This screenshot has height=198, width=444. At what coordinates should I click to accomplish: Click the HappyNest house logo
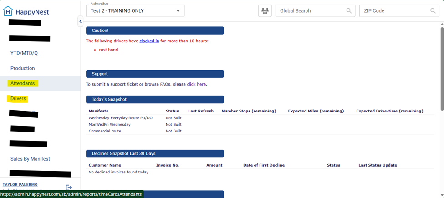tap(8, 11)
